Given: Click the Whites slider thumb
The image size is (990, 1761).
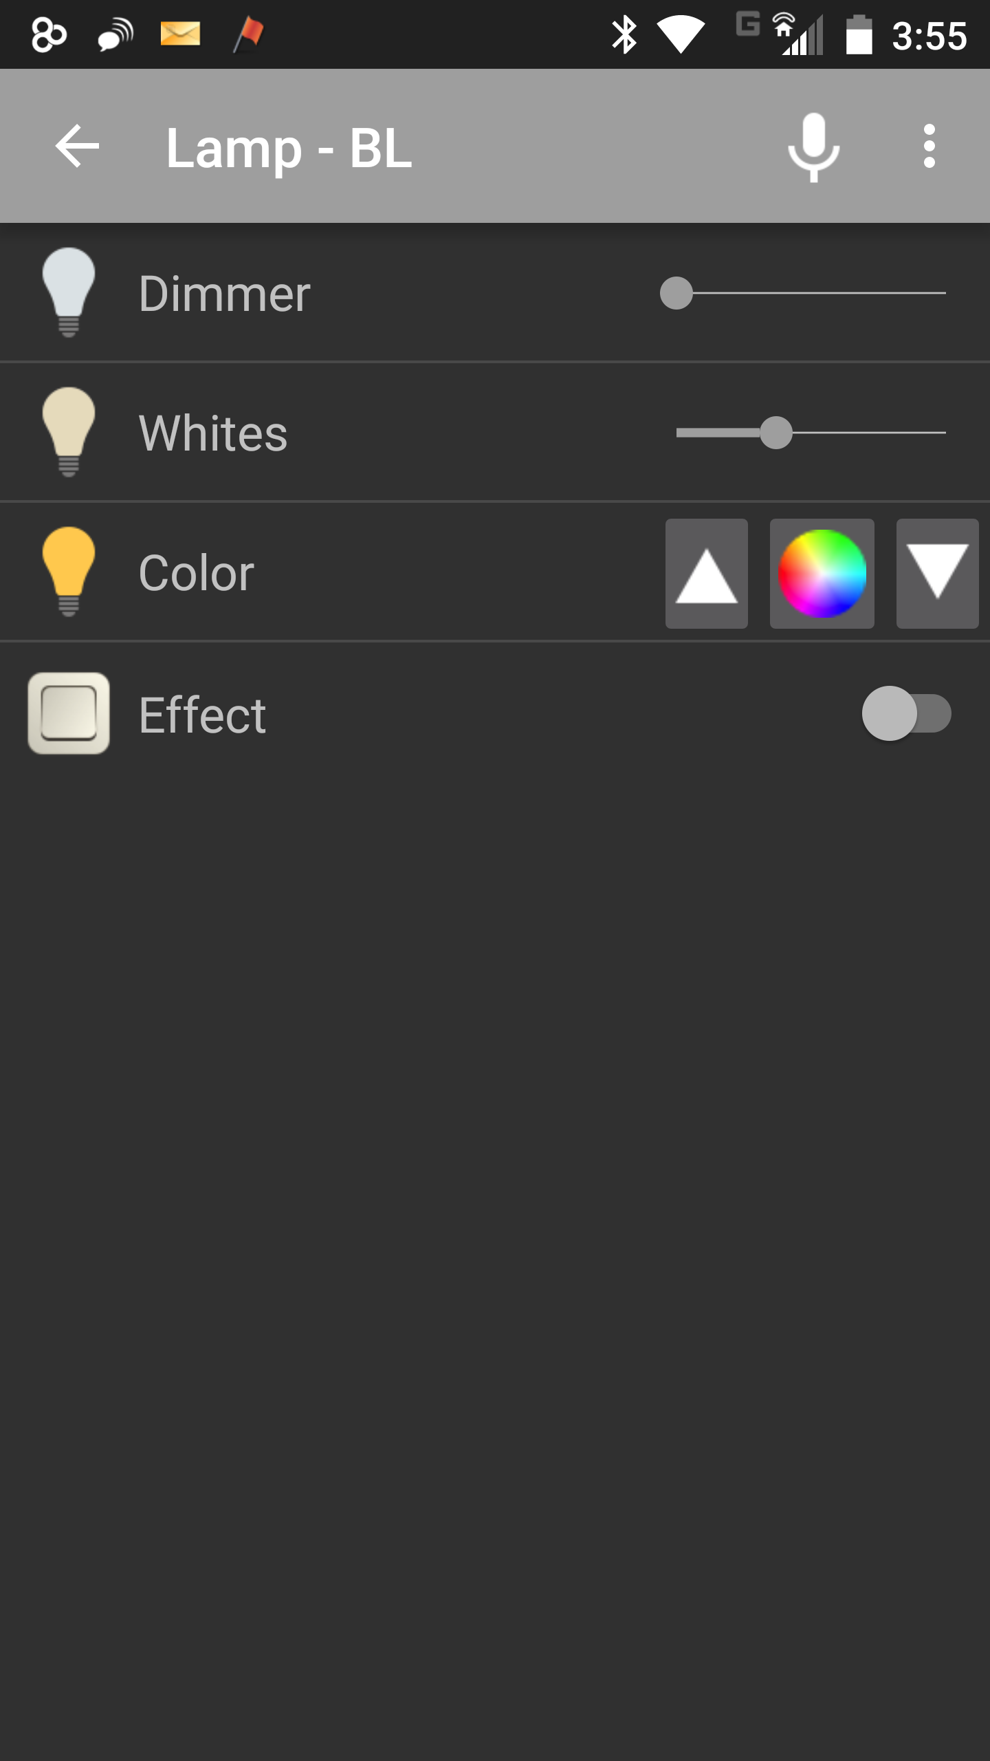Looking at the screenshot, I should click(x=776, y=433).
